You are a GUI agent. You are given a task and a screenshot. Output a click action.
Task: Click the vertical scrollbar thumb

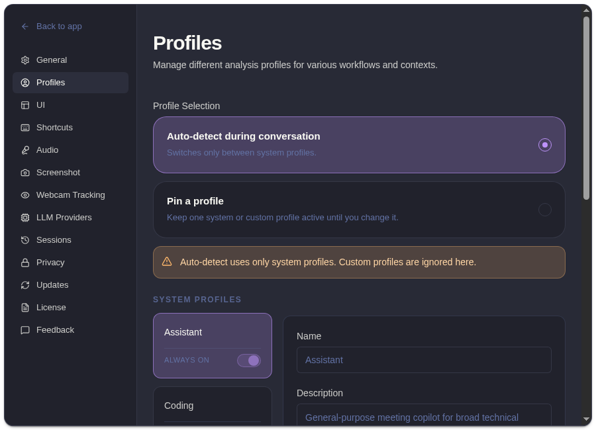point(587,107)
